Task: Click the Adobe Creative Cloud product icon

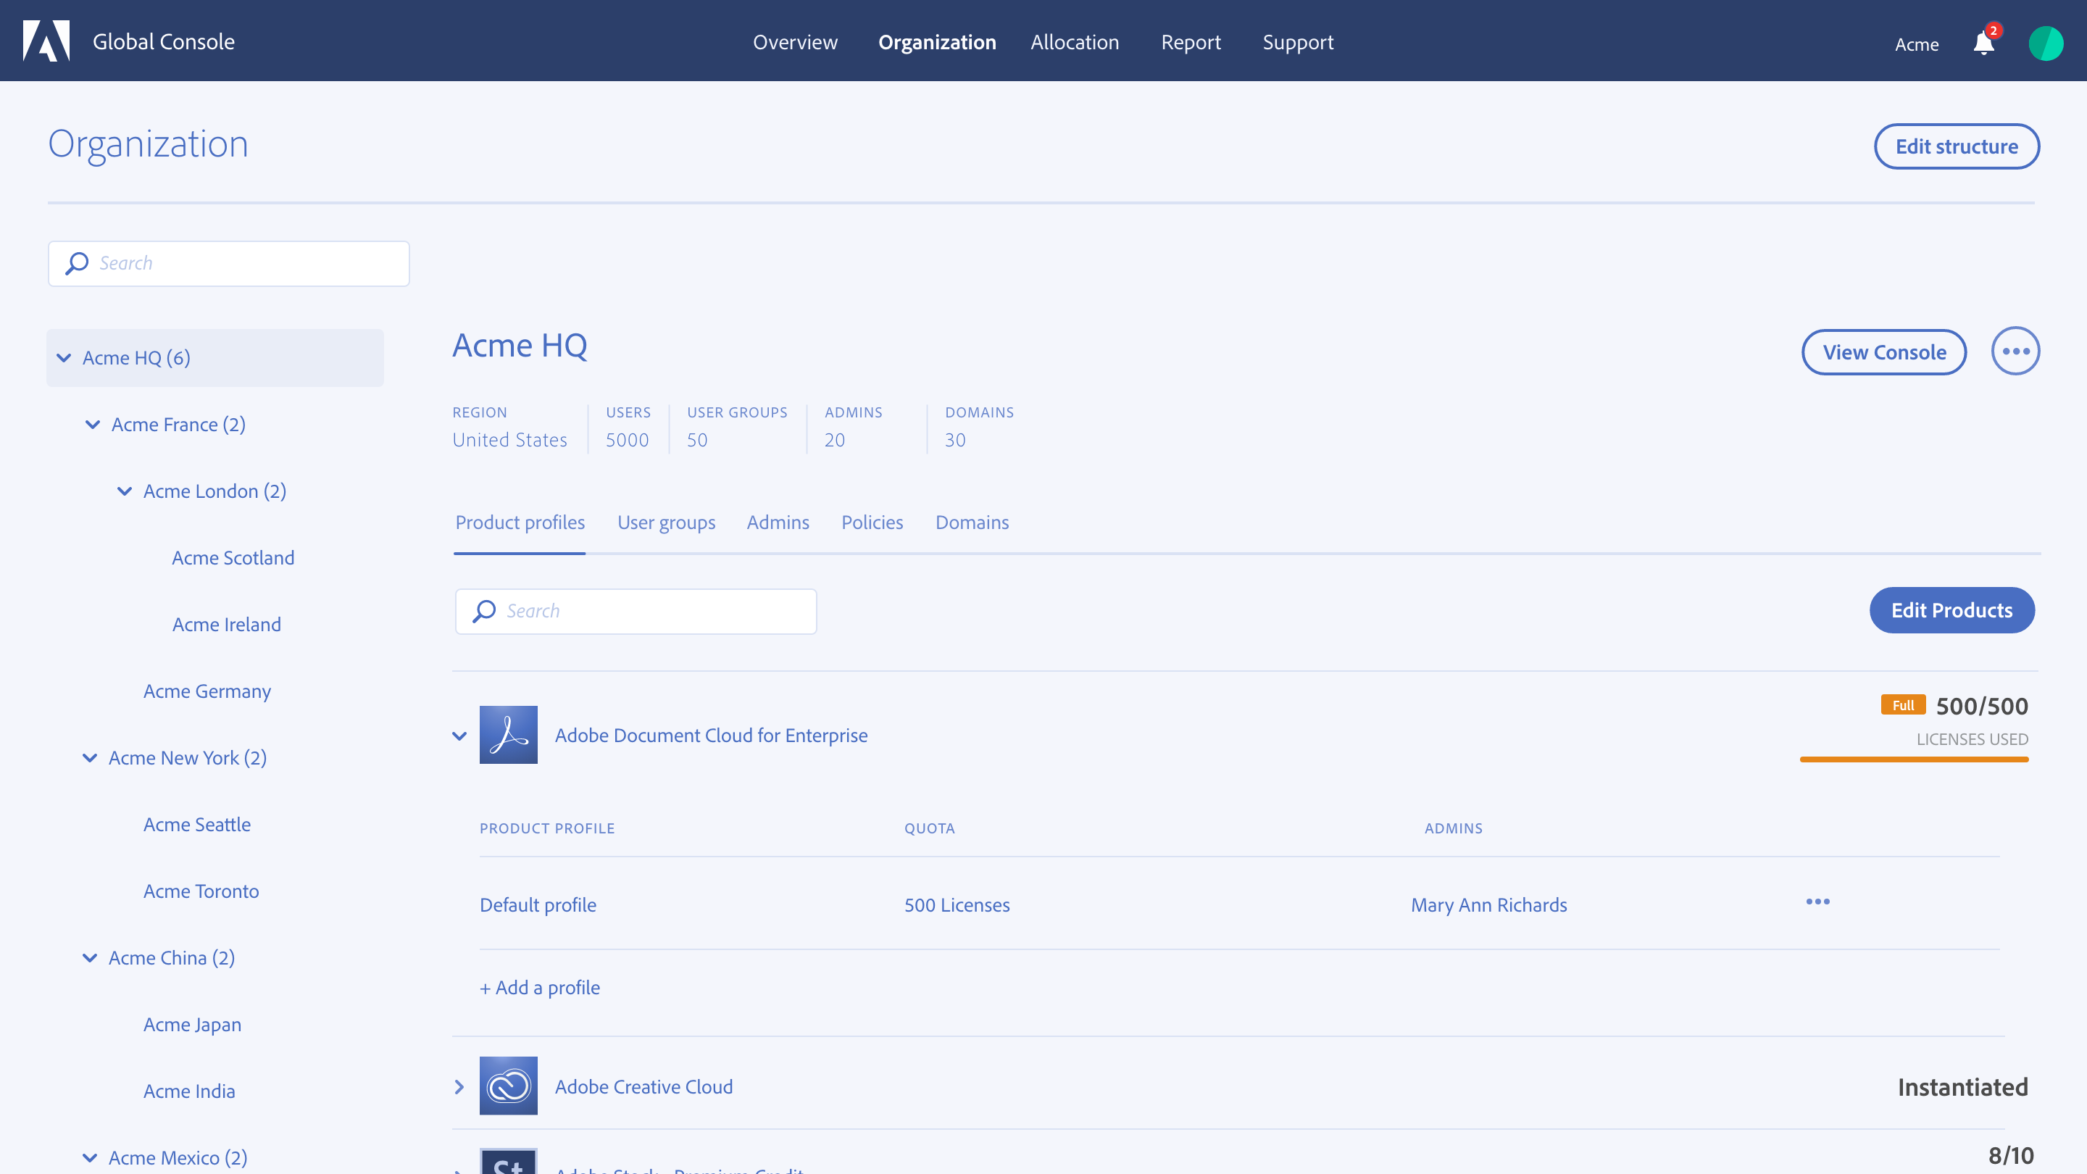Action: [508, 1086]
